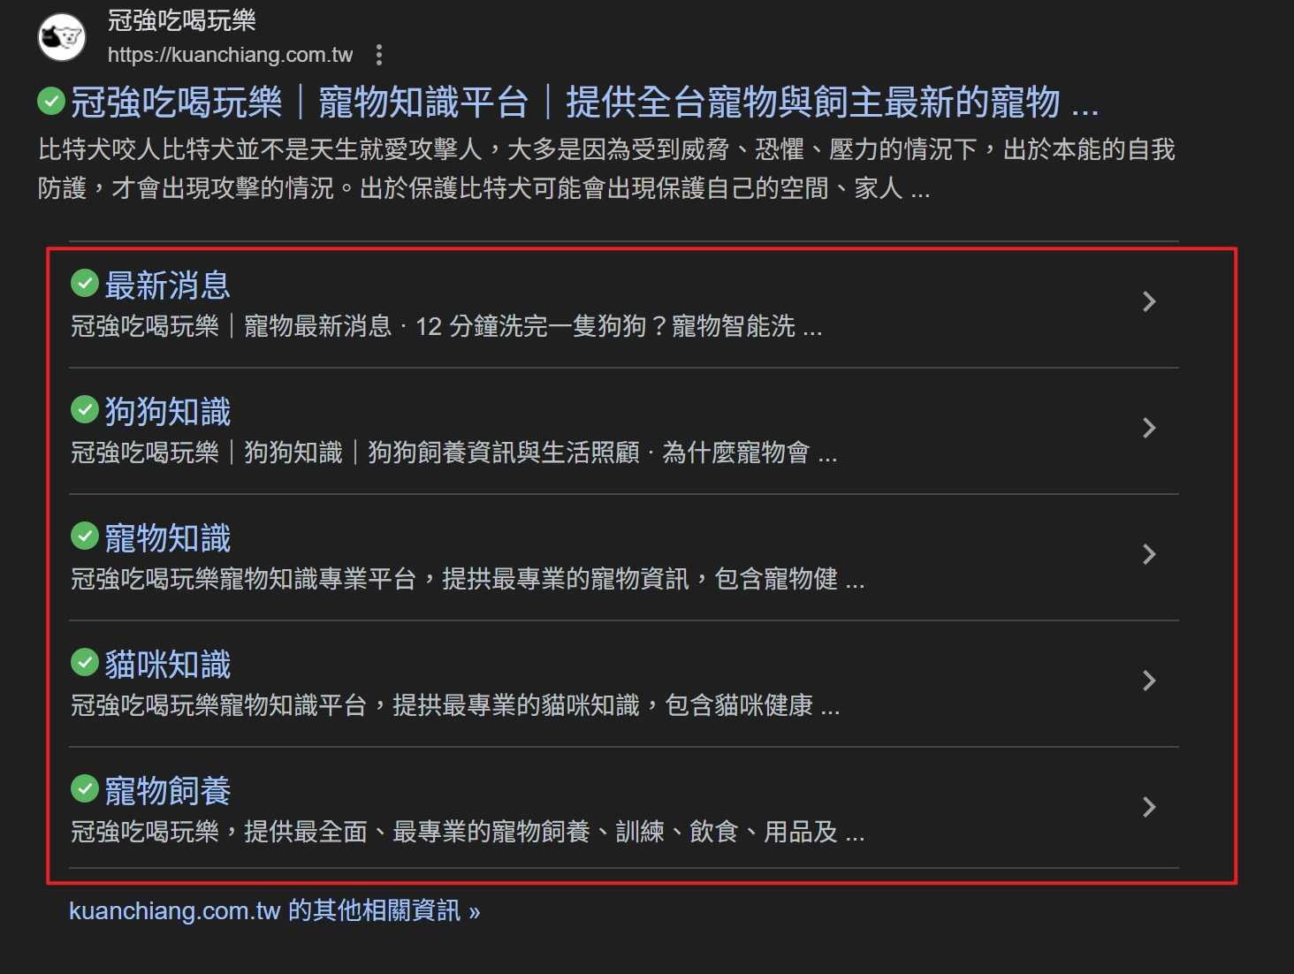
Task: Expand the 狗狗知識 sitelink with its chevron
Action: pos(1149,428)
